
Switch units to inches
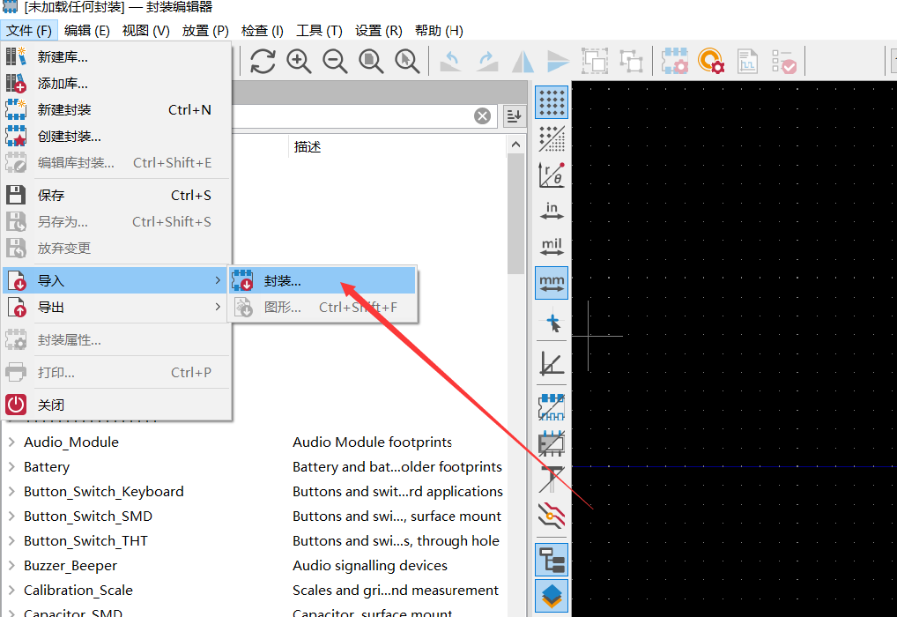click(x=552, y=211)
